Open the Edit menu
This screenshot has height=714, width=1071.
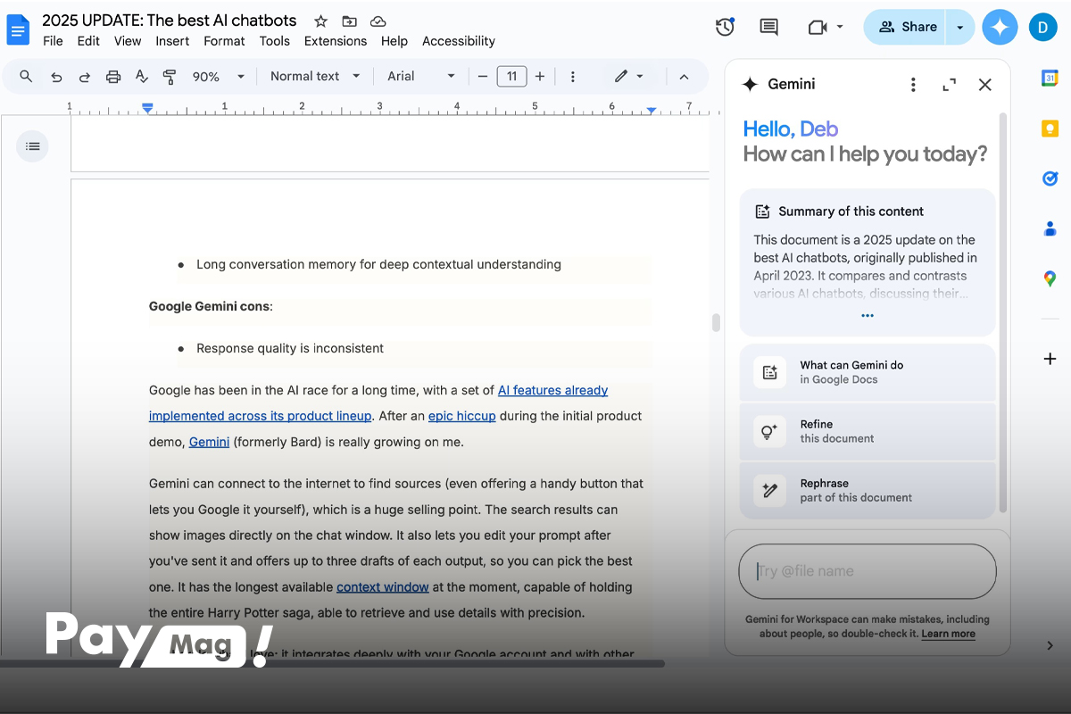pyautogui.click(x=88, y=41)
